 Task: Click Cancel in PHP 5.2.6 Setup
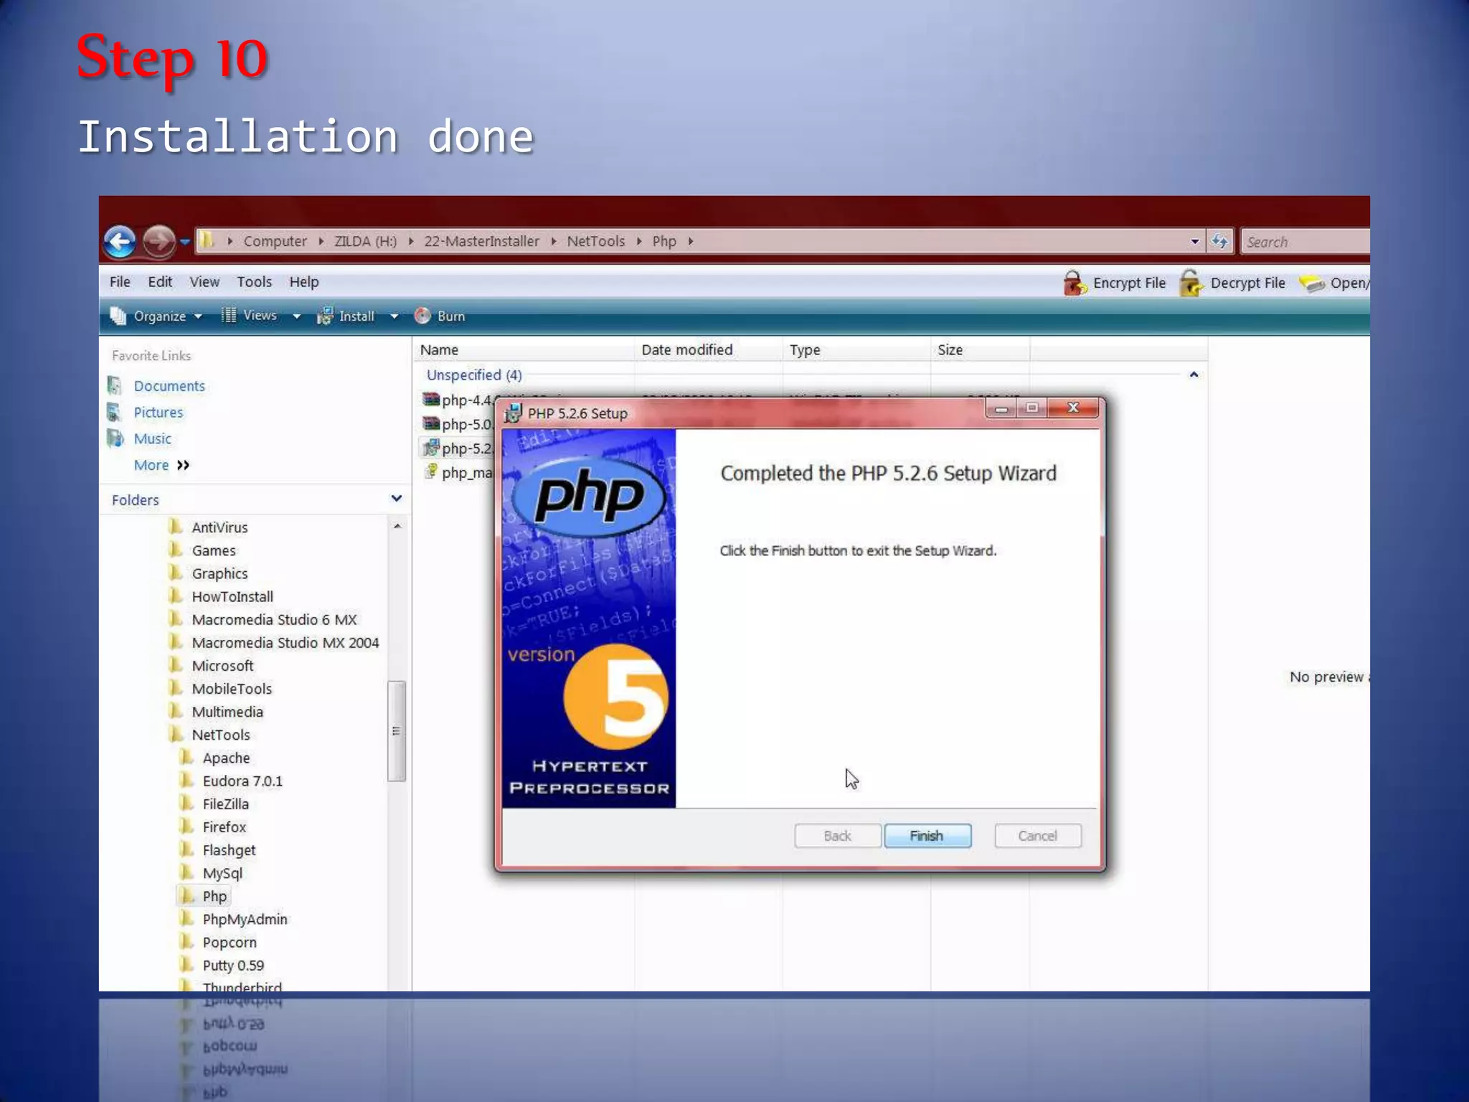[1037, 836]
